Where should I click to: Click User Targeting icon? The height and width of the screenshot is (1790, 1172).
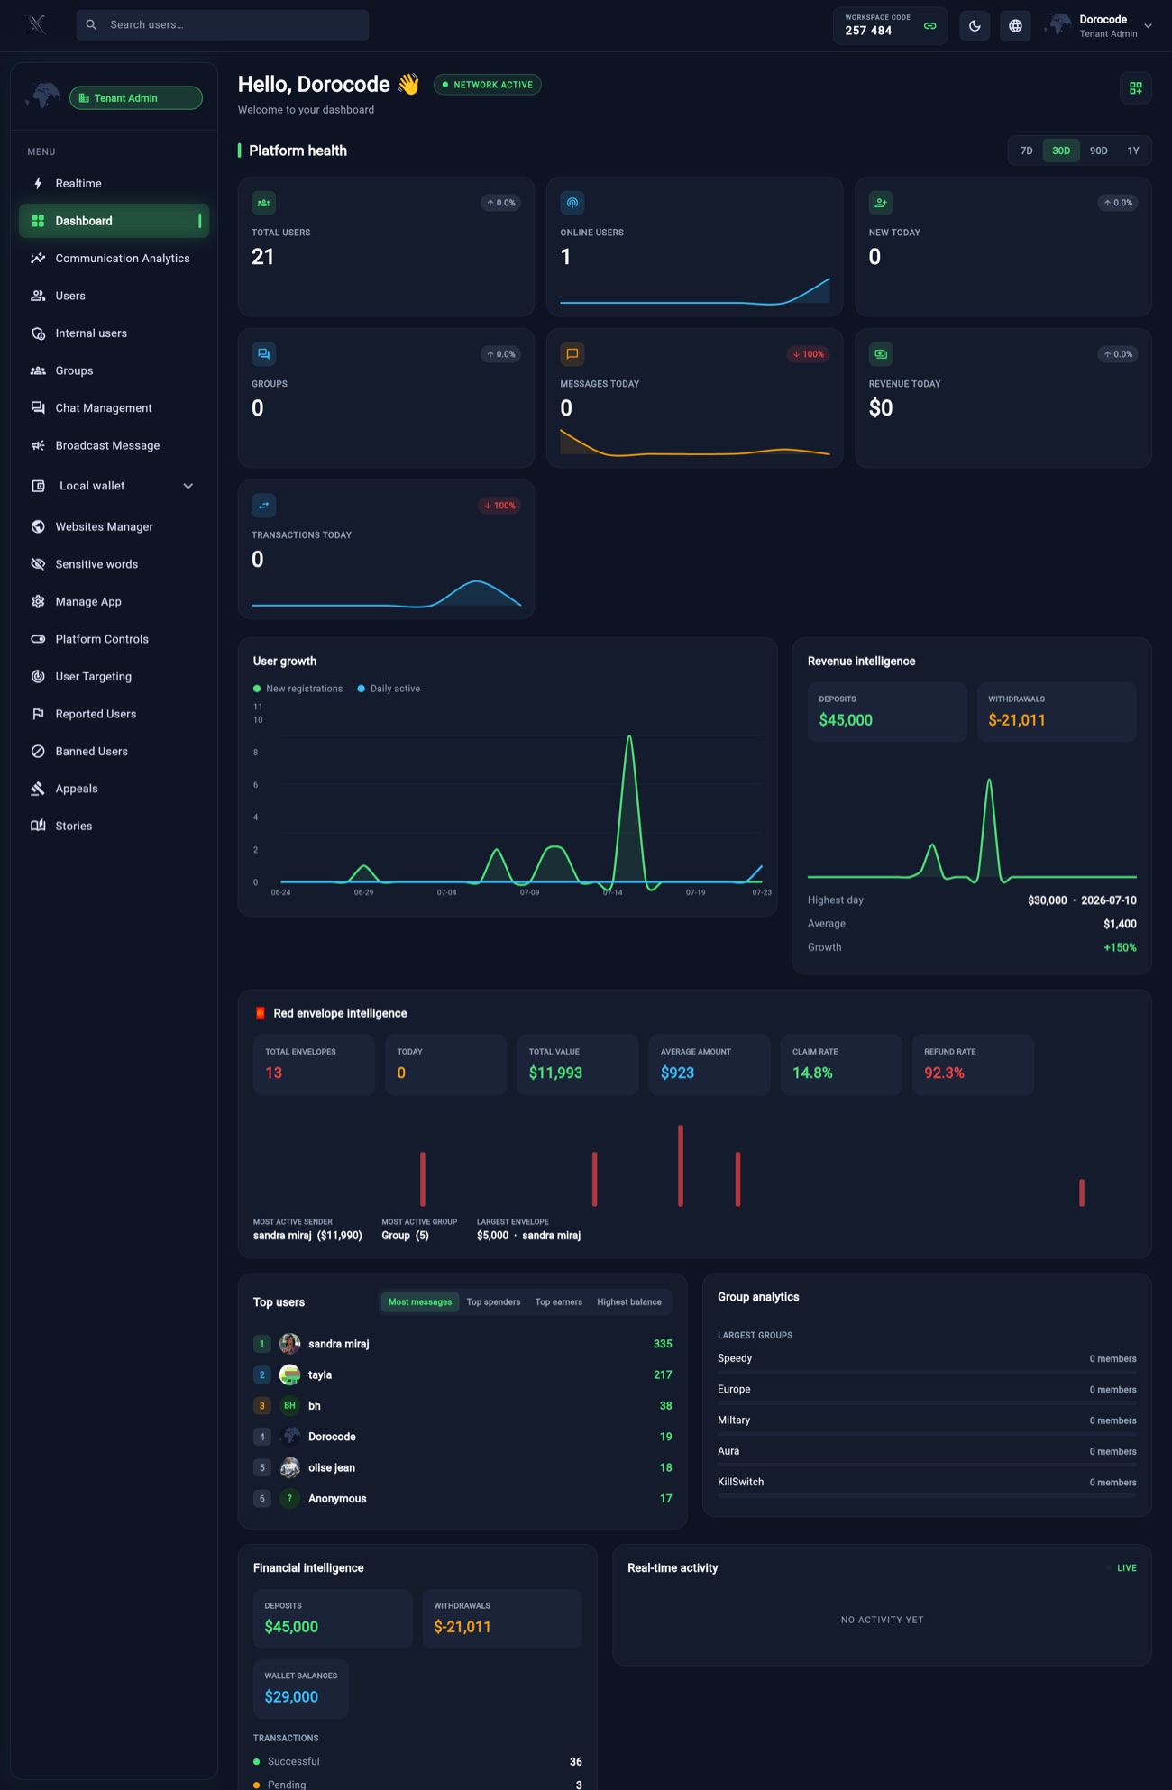(x=38, y=676)
